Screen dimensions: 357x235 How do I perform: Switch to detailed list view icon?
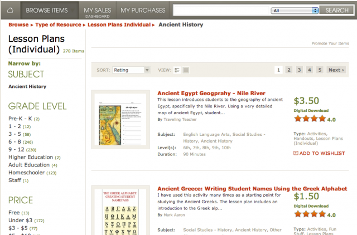pyautogui.click(x=177, y=70)
